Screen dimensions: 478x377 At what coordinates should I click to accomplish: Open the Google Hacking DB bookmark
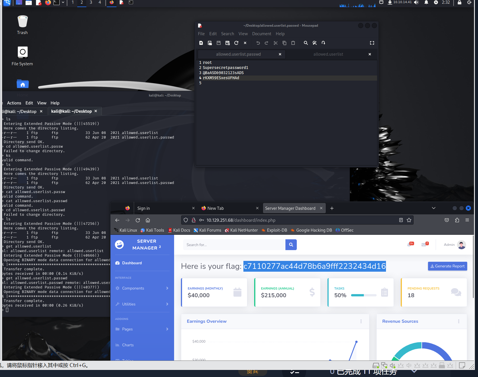(x=311, y=230)
